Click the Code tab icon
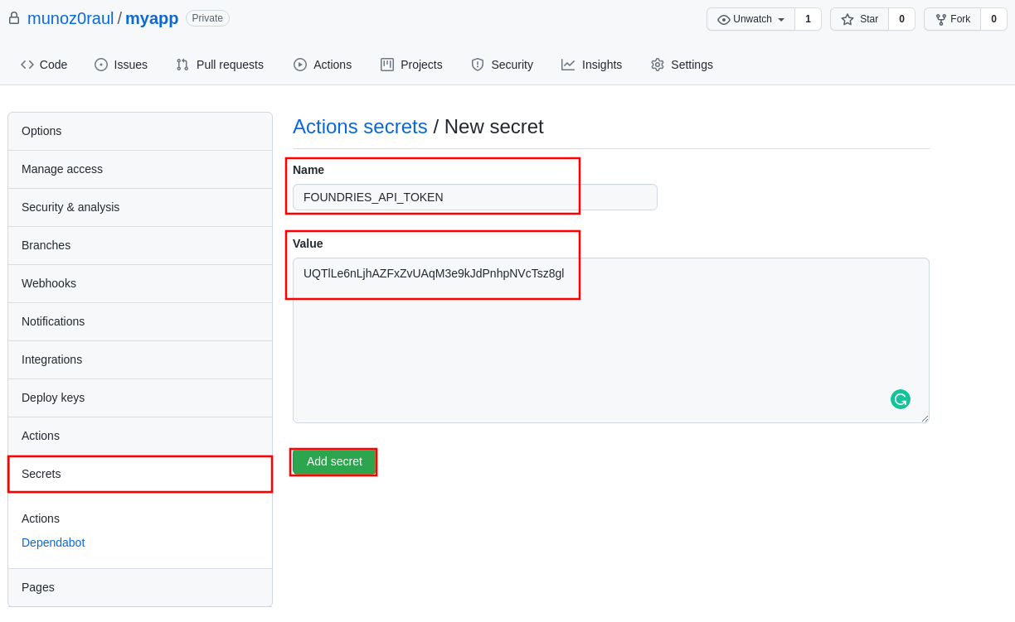Screen dimensions: 1015x622 tap(27, 65)
